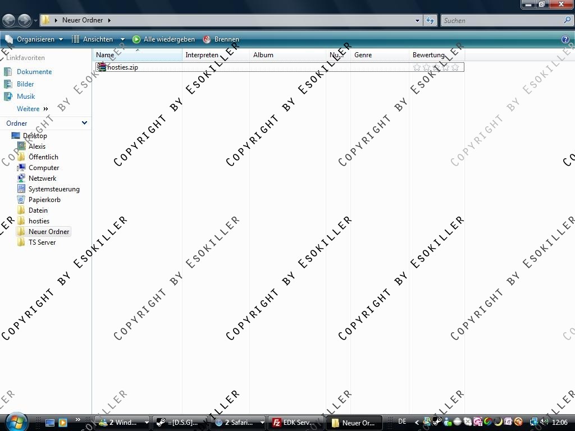
Task: Open the Windows Start orb
Action: point(16,422)
